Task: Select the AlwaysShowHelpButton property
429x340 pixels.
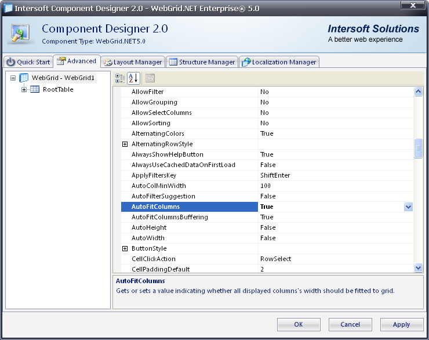Action: (267, 154)
